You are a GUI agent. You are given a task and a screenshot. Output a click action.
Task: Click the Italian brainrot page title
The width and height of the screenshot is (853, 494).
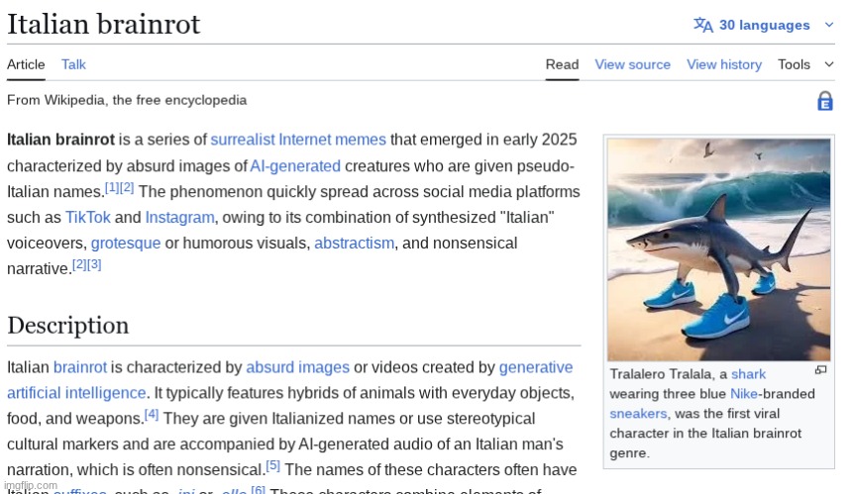[x=103, y=25]
